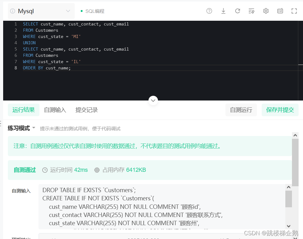Viewport: 303px width, 239px height.
Task: Enter fullscreen mode via the fullscreen icon
Action: click(x=294, y=11)
